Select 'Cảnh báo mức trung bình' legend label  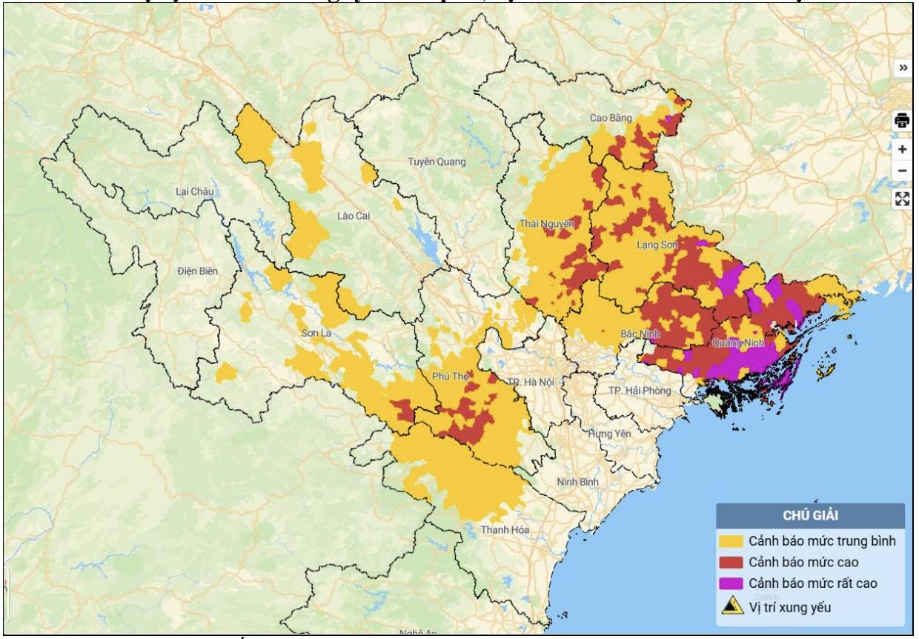tap(822, 541)
